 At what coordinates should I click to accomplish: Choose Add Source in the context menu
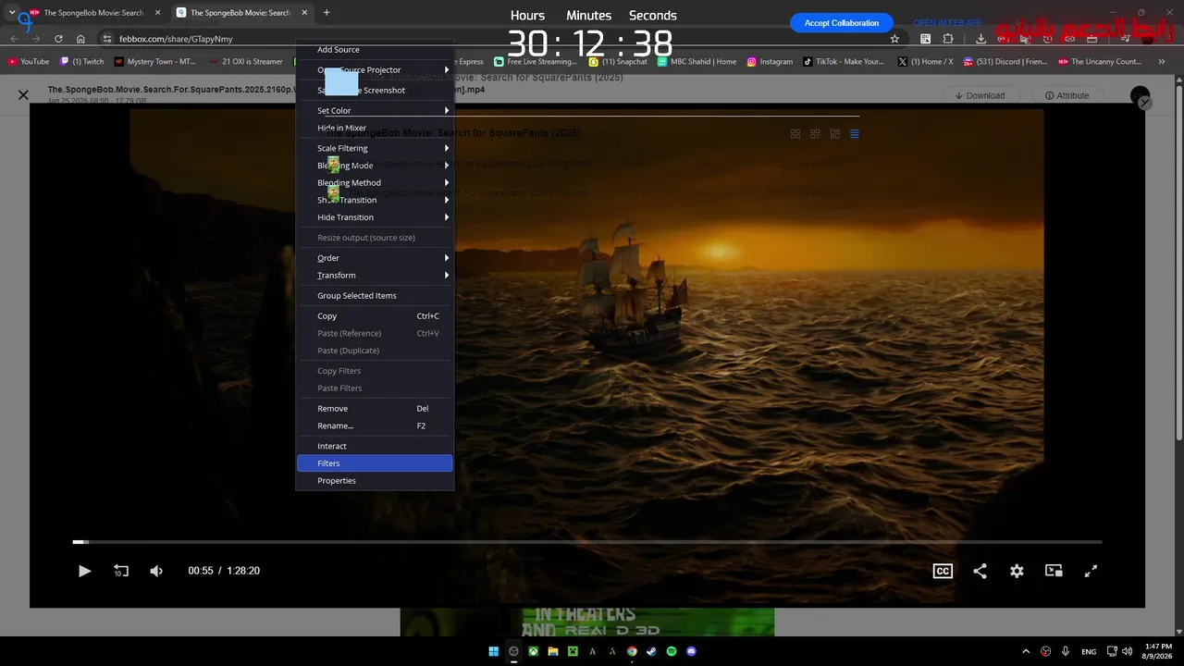coord(375,50)
